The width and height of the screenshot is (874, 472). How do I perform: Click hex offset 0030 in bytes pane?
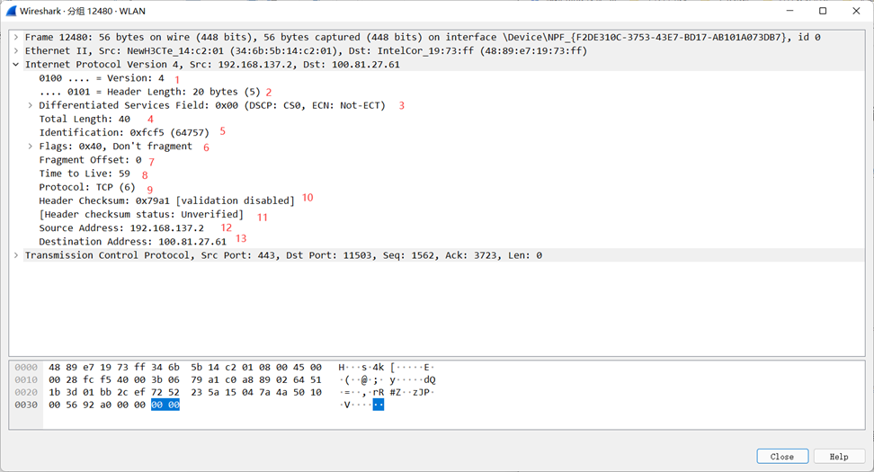(26, 405)
